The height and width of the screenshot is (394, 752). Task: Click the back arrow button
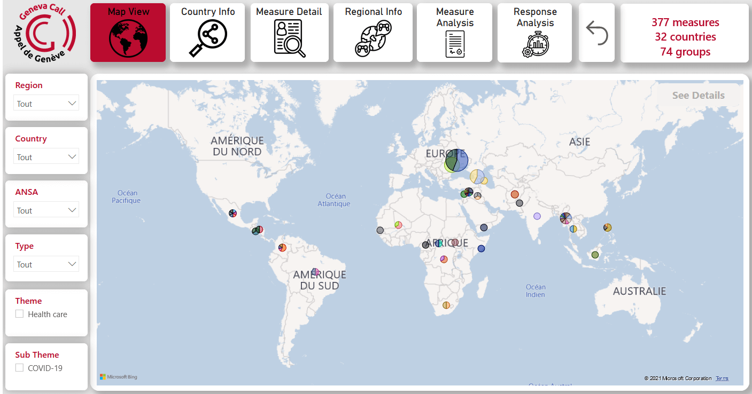tap(597, 33)
